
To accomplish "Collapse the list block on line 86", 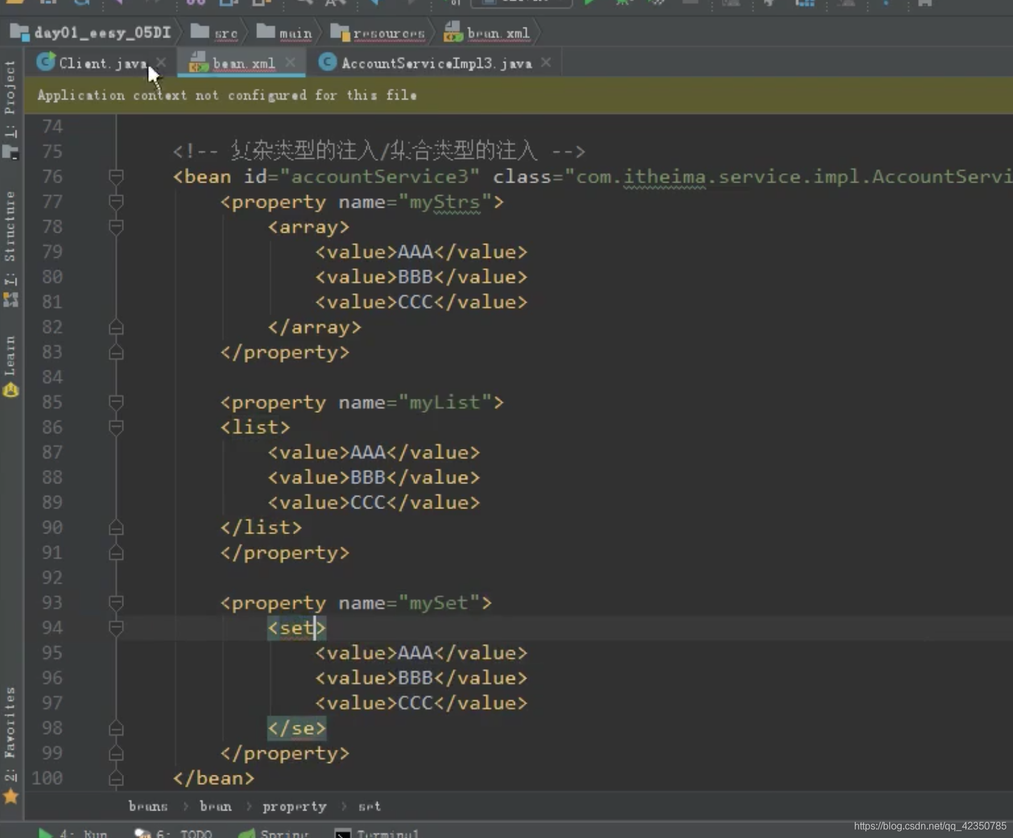I will click(116, 427).
